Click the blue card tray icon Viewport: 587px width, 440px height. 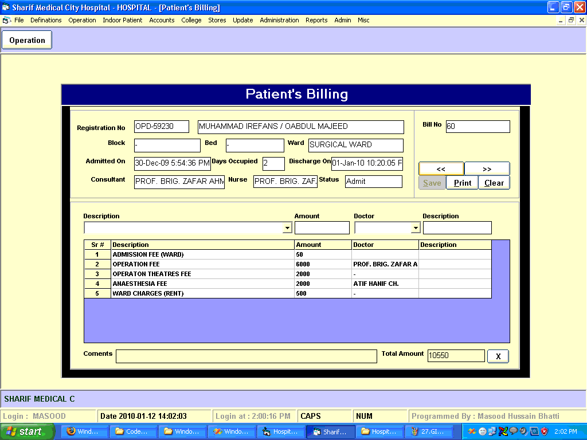point(534,431)
